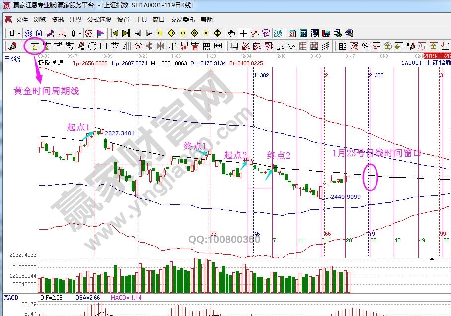Open the 交易委托 menu
The width and height of the screenshot is (451, 316).
pos(183,20)
